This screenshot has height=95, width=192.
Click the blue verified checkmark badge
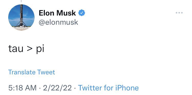82,13
